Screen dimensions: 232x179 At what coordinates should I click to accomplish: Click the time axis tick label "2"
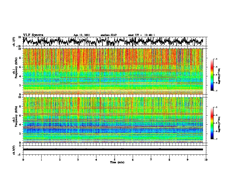point(60,160)
